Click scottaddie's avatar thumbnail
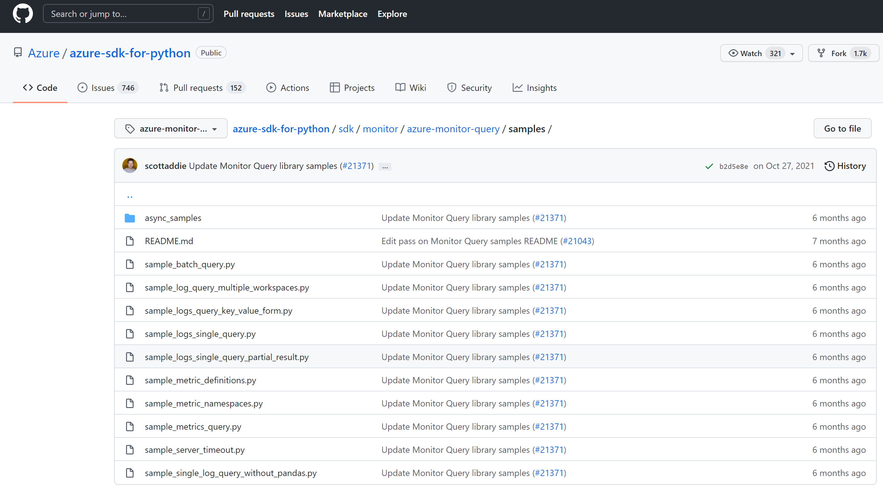 pyautogui.click(x=130, y=166)
